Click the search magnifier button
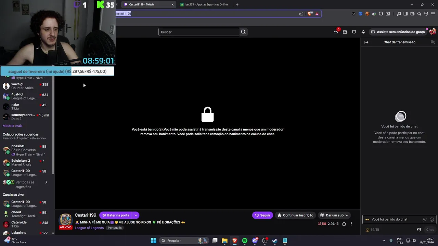The image size is (438, 246). (243, 32)
